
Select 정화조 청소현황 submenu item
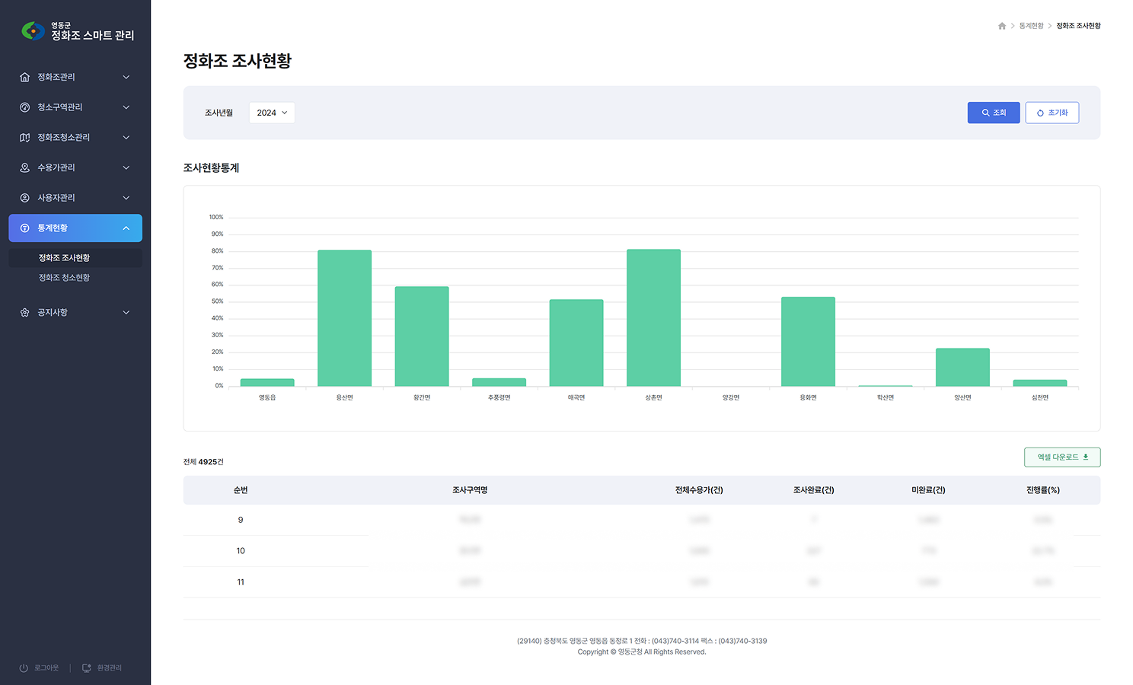click(65, 278)
